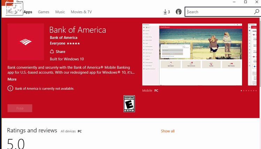Open the Music tab

tap(60, 12)
